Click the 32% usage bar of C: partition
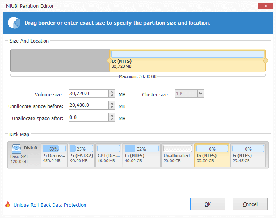276x218 pixels. 142,149
